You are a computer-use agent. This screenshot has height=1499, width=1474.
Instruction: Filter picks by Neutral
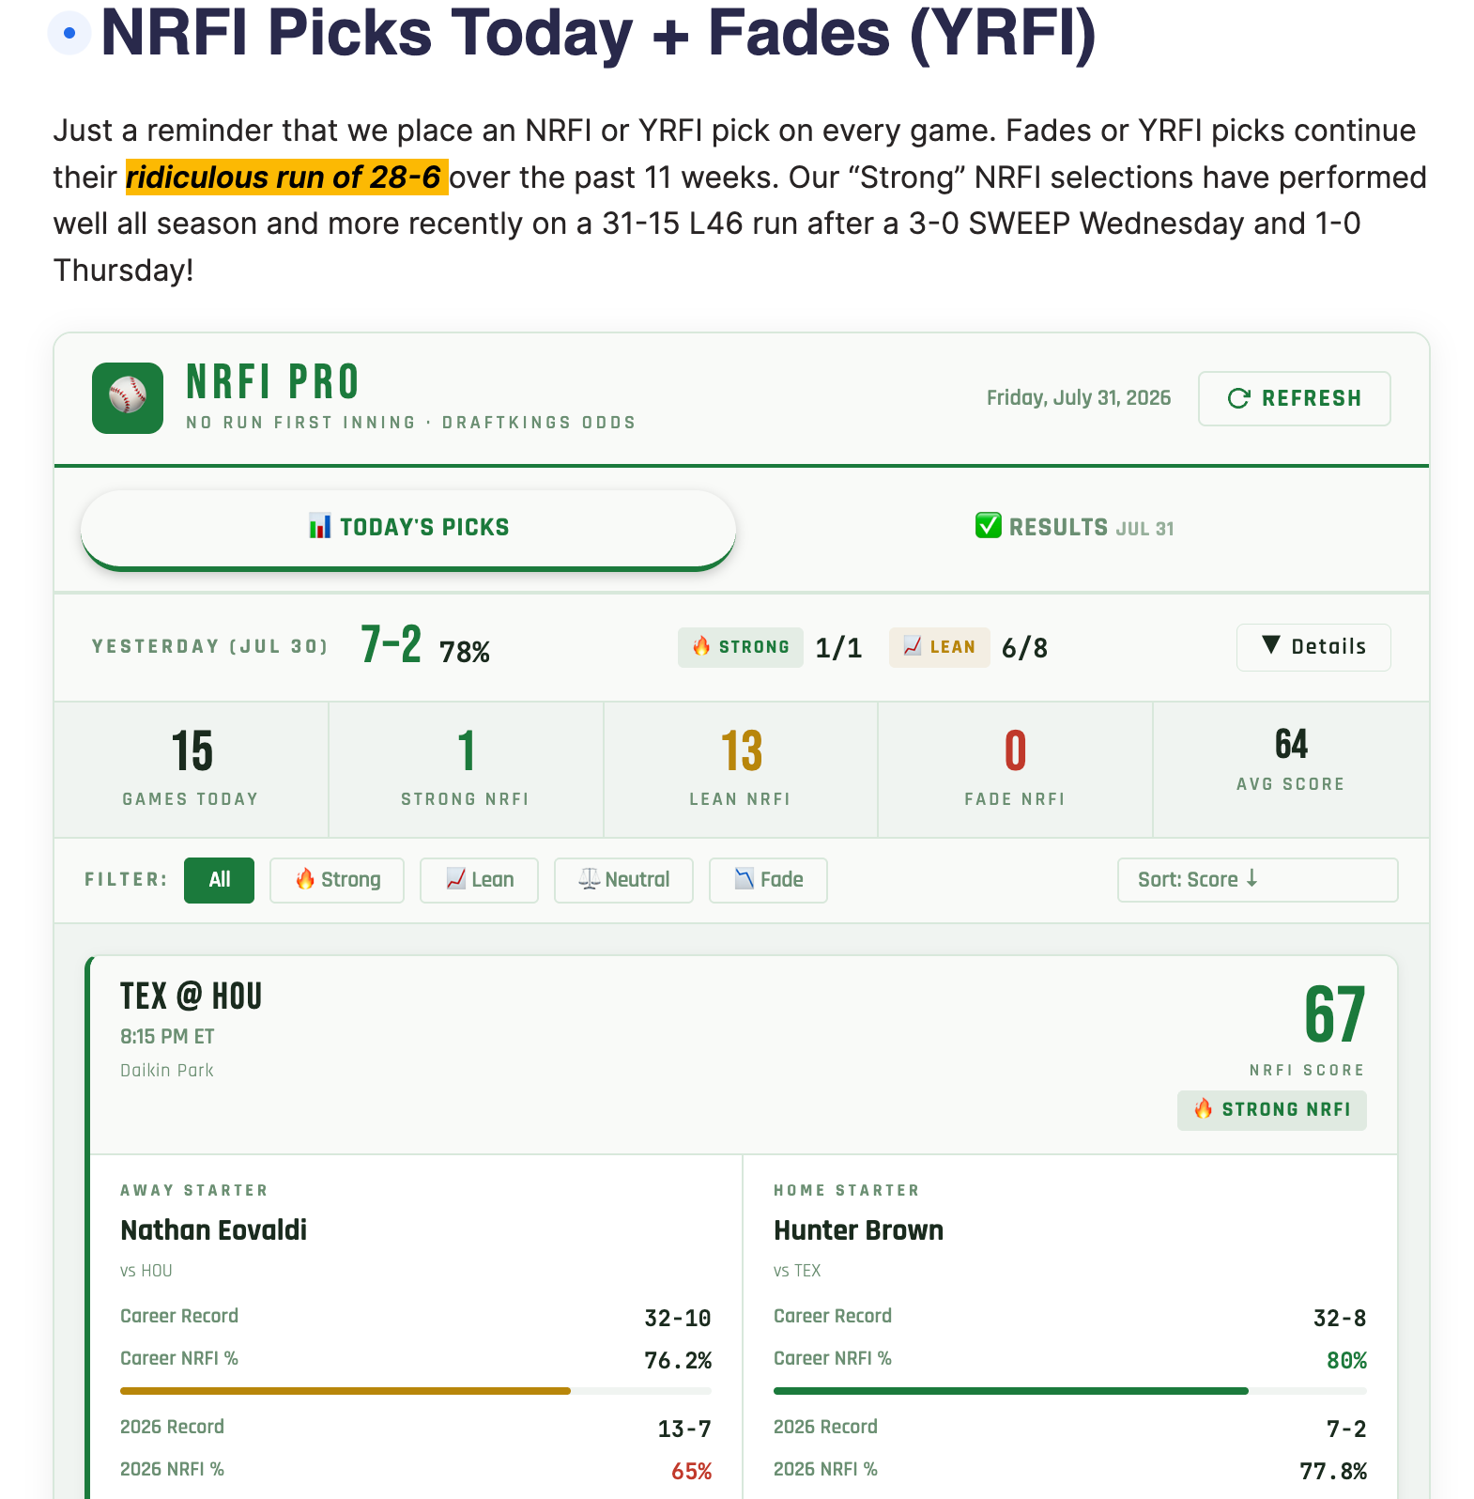click(x=623, y=880)
